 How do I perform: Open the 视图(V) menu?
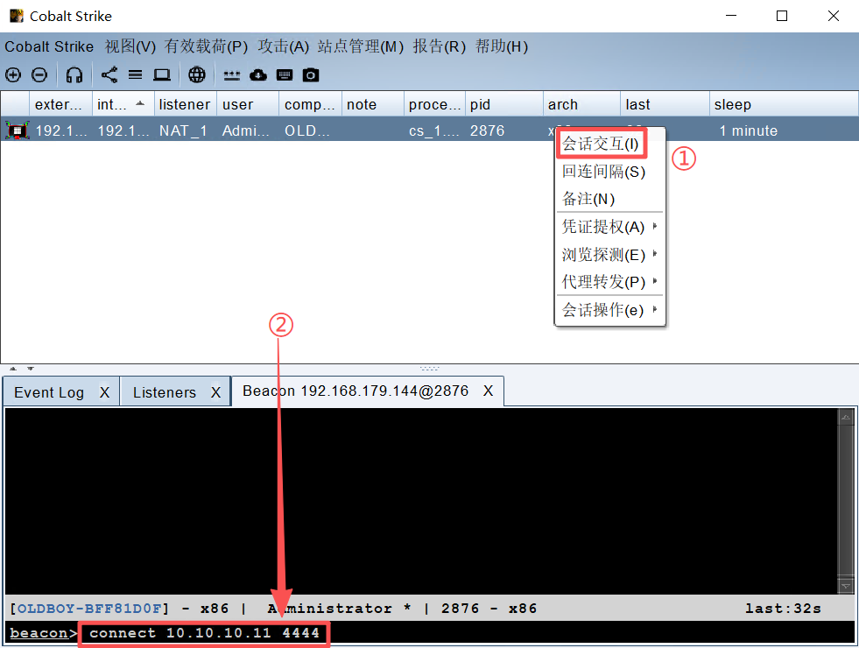click(x=130, y=46)
